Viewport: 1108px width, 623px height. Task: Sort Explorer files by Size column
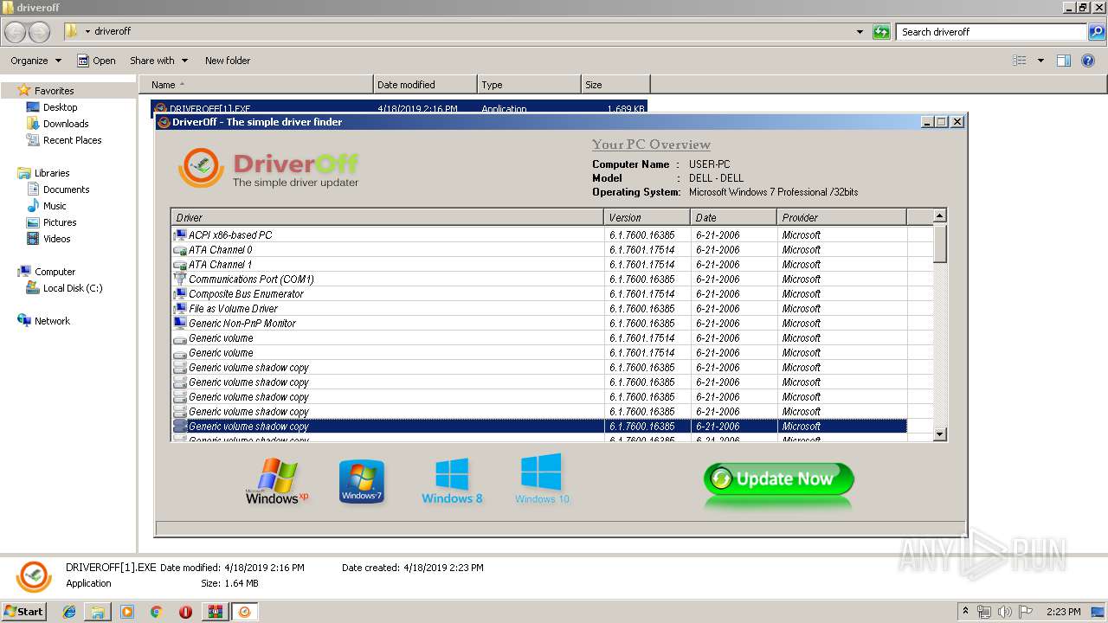pos(615,85)
